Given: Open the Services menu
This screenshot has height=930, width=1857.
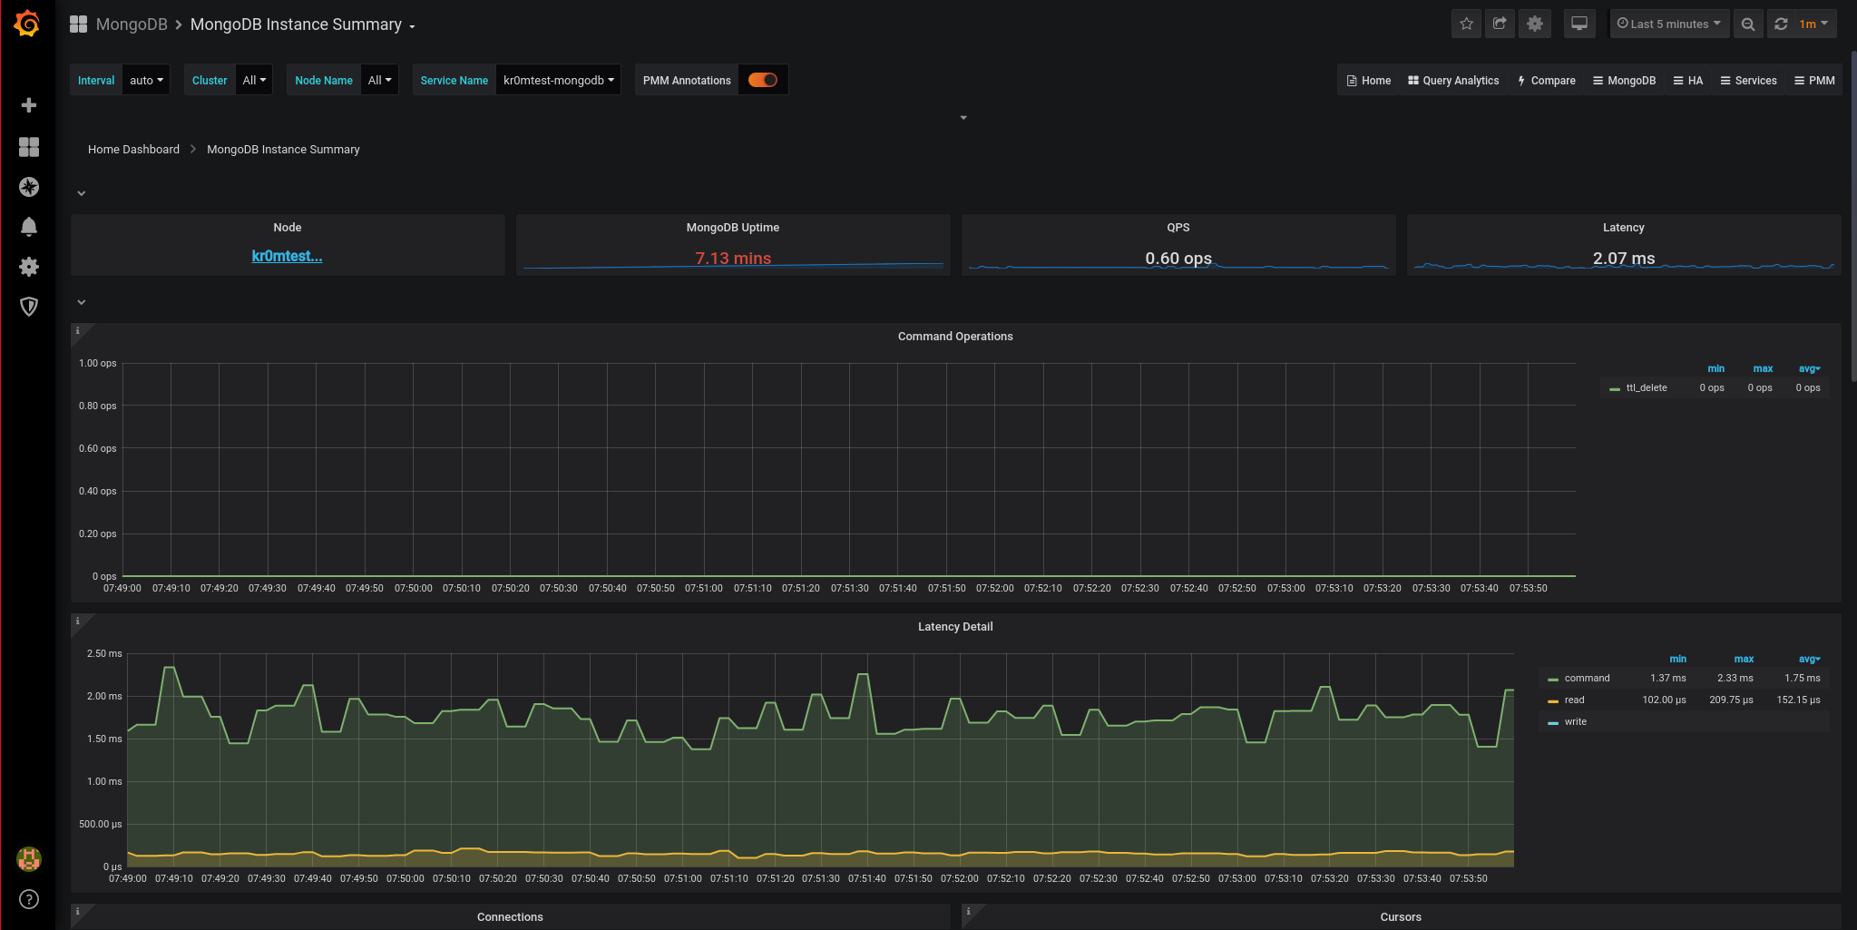Looking at the screenshot, I should pyautogui.click(x=1748, y=80).
